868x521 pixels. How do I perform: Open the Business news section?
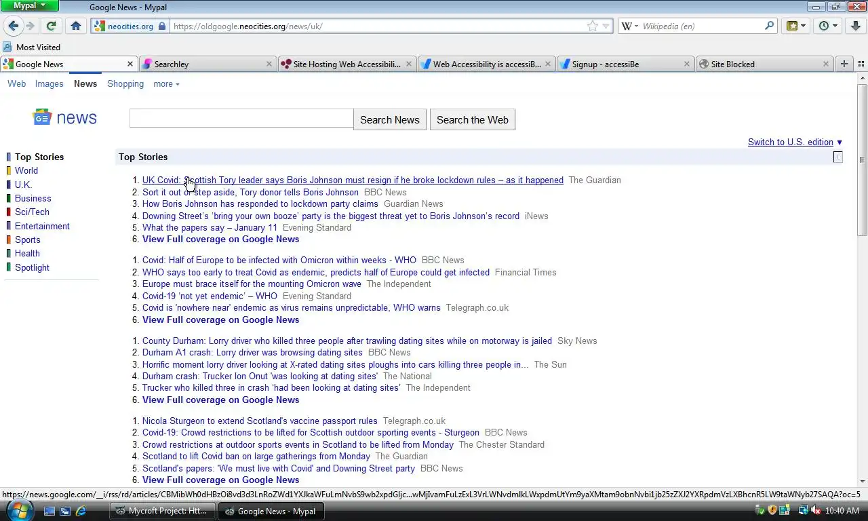click(x=33, y=199)
